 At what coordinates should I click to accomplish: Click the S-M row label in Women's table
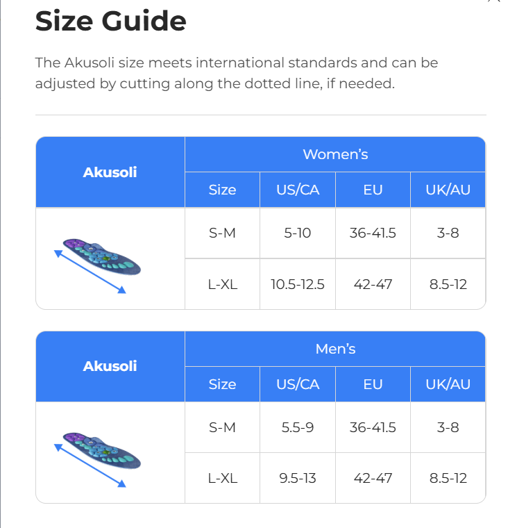coord(222,233)
